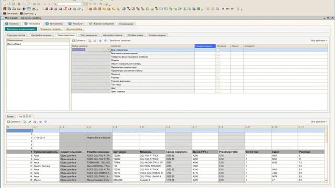Click upper Добавить button of properties table
Viewport: 335px width, 188px height.
79,41
